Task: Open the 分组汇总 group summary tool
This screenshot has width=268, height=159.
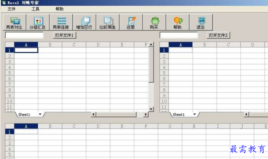Action: click(x=37, y=23)
